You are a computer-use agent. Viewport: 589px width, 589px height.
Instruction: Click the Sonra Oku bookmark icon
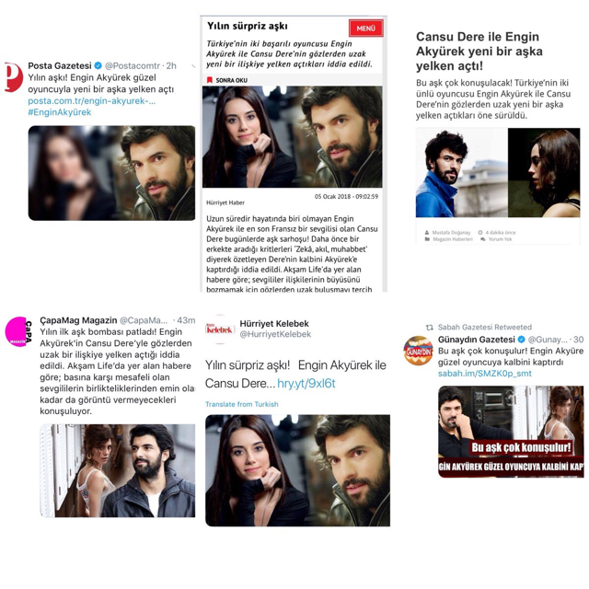click(210, 80)
